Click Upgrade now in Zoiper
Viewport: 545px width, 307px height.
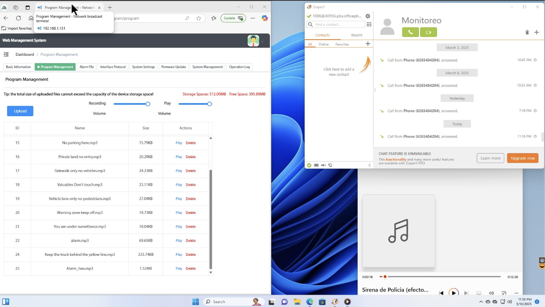pyautogui.click(x=523, y=158)
